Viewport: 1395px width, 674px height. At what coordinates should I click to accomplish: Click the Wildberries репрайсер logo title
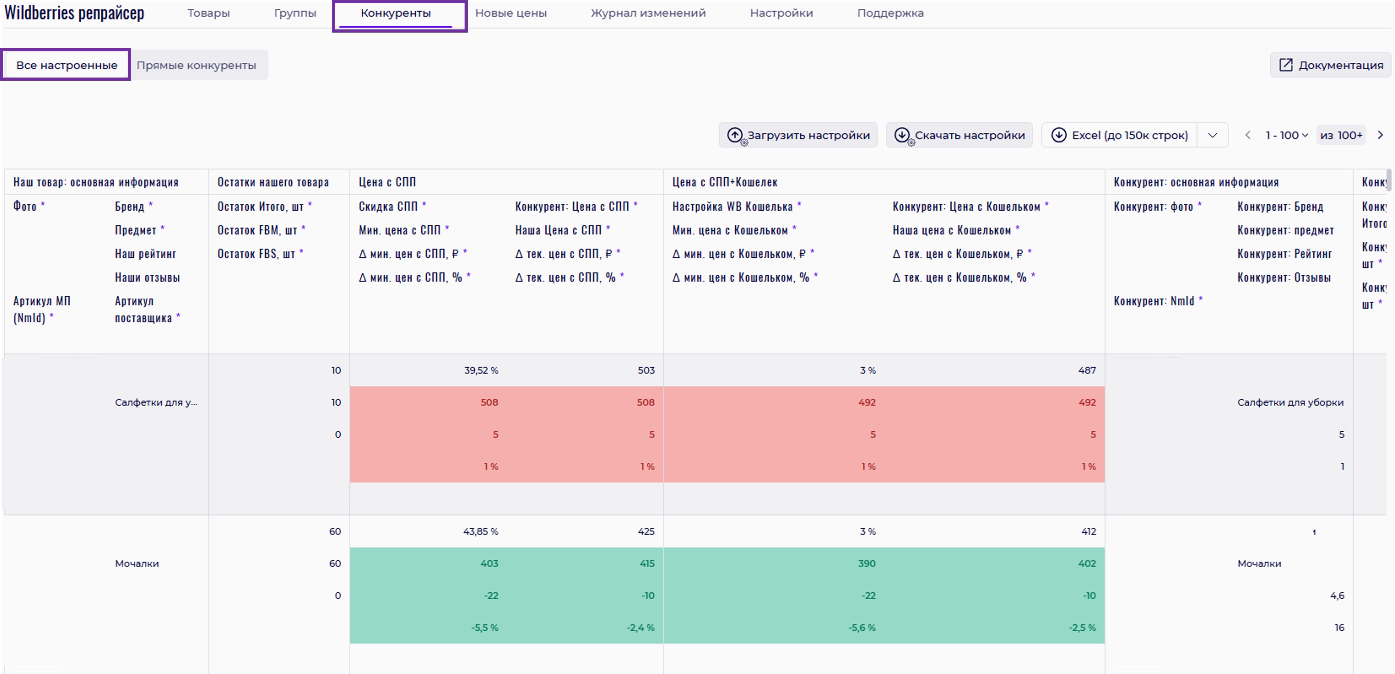[74, 13]
